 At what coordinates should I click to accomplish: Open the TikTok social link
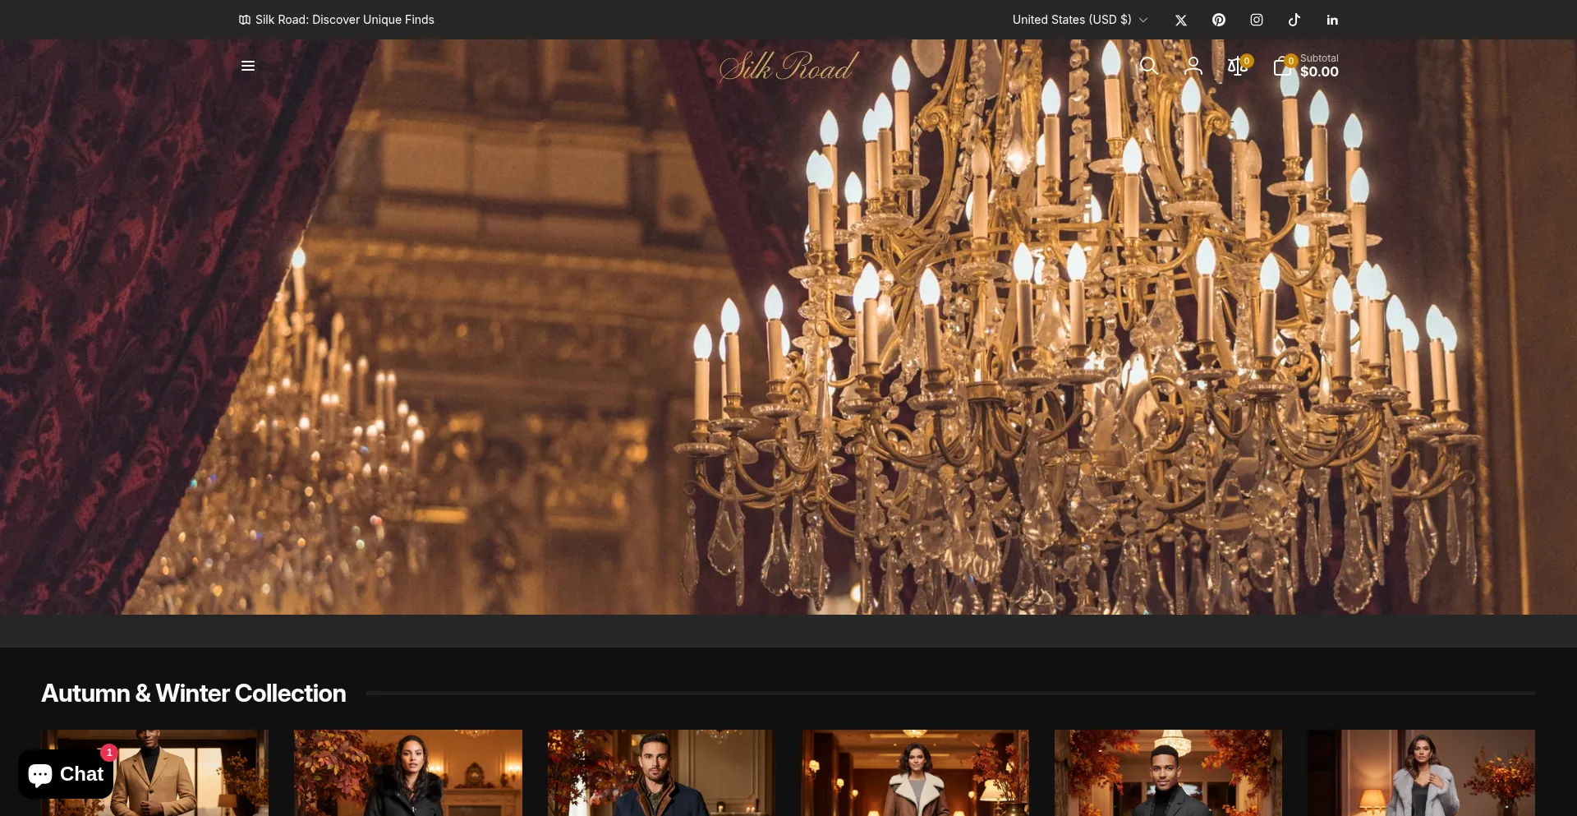coord(1294,20)
